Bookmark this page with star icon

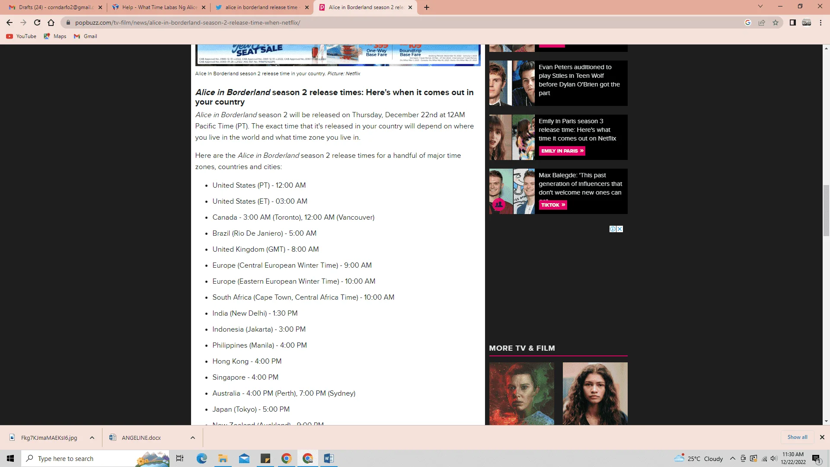tap(776, 22)
